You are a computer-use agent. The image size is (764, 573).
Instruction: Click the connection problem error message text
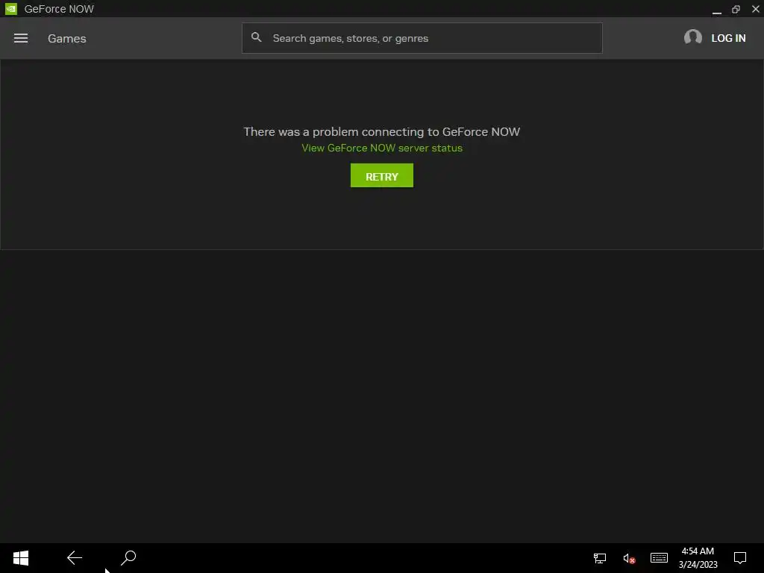pyautogui.click(x=381, y=131)
